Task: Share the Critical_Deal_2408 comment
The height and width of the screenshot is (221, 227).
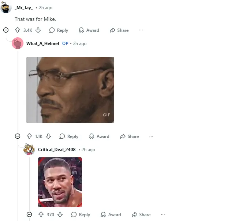Action: point(141,214)
